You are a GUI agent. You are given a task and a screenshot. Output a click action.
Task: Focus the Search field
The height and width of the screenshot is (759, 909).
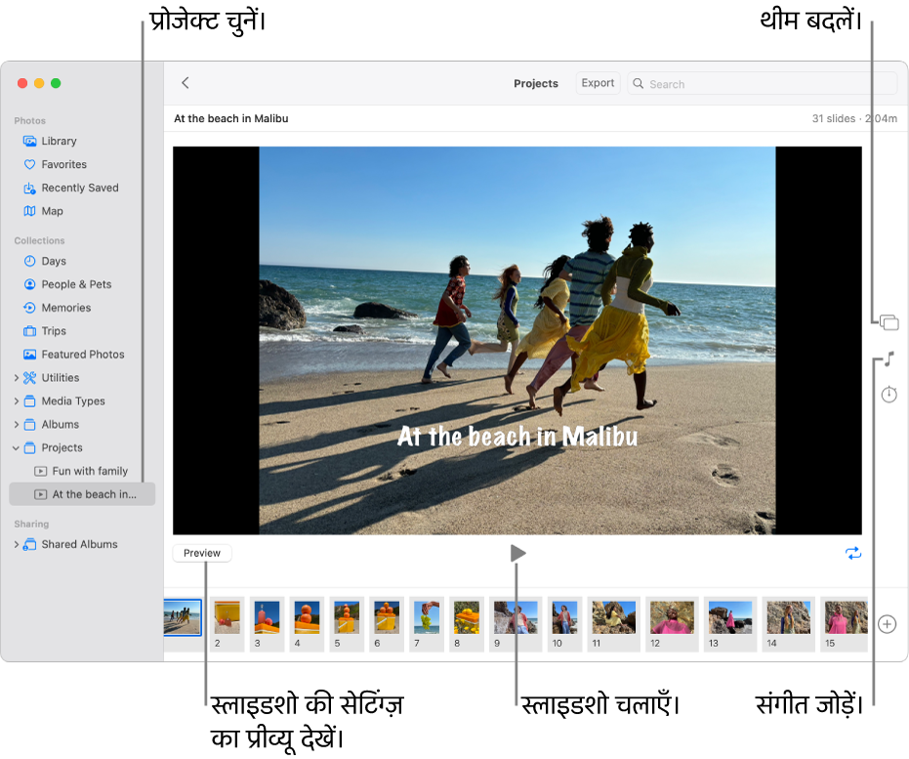763,83
